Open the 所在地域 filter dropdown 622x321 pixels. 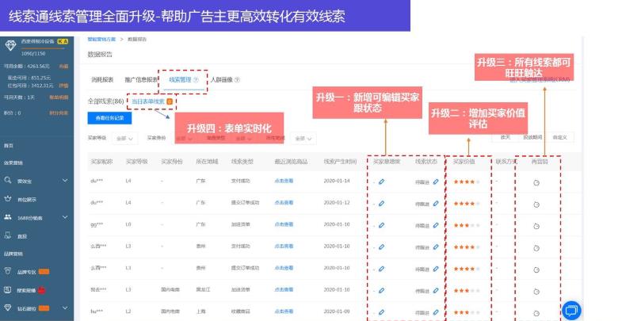(304, 138)
